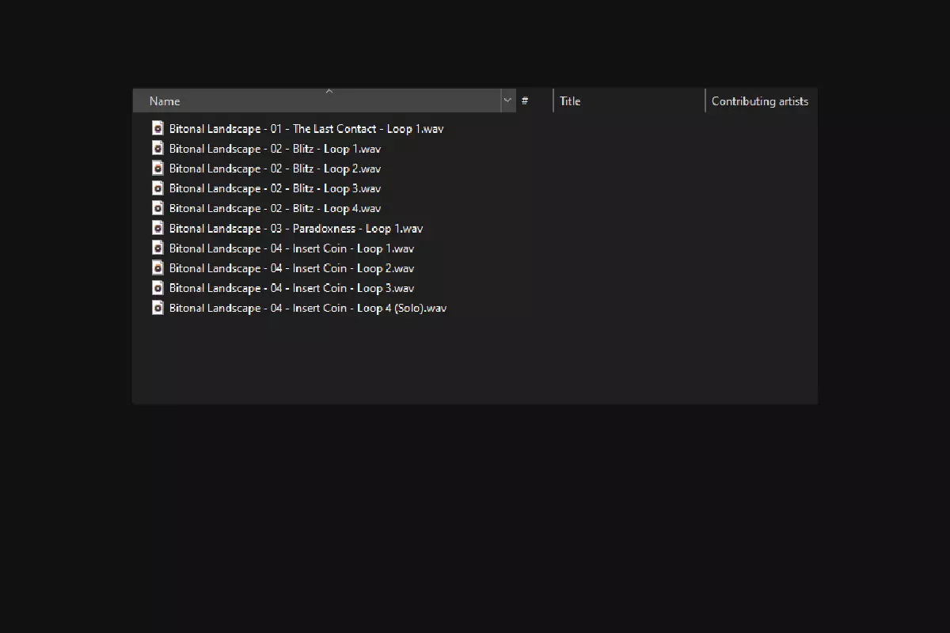
Task: Click the file icon of Insert Coin Loop 2.wav
Action: pyautogui.click(x=158, y=267)
